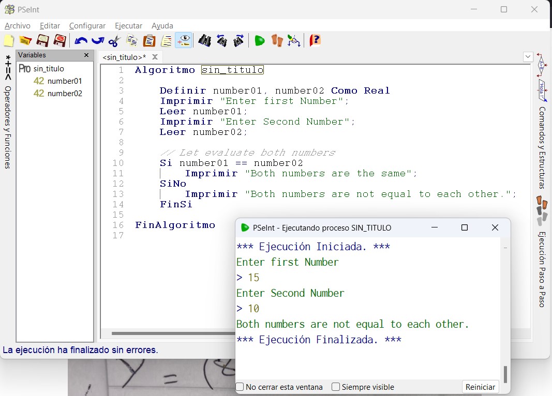The width and height of the screenshot is (552, 396).
Task: Click the '> 15' input line in console
Action: [x=248, y=278]
